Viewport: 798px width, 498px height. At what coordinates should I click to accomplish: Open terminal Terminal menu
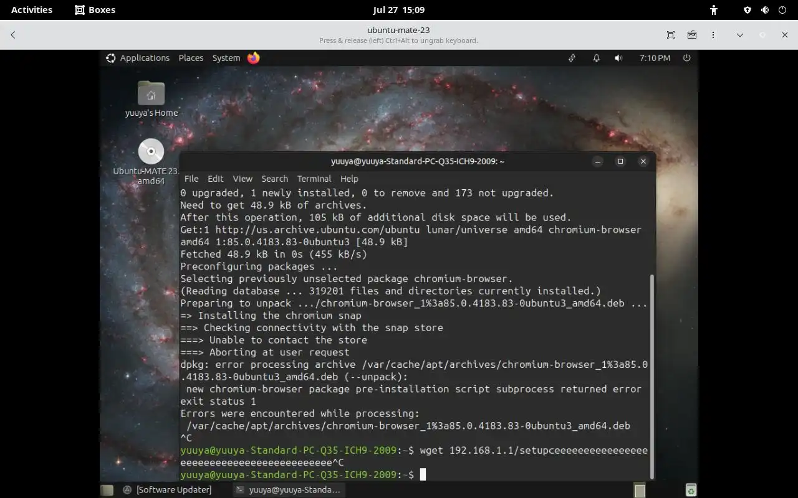(314, 179)
